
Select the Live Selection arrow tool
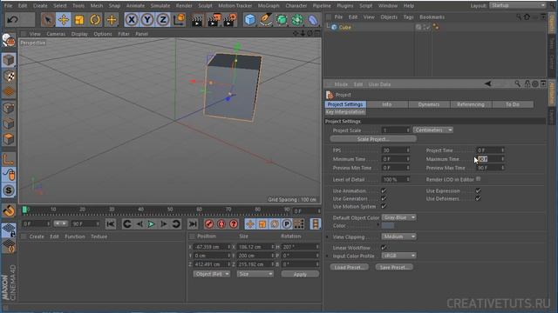47,20
